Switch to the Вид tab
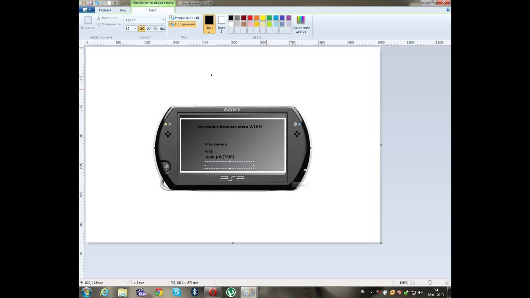Viewport: 530px width, 298px height. (123, 10)
